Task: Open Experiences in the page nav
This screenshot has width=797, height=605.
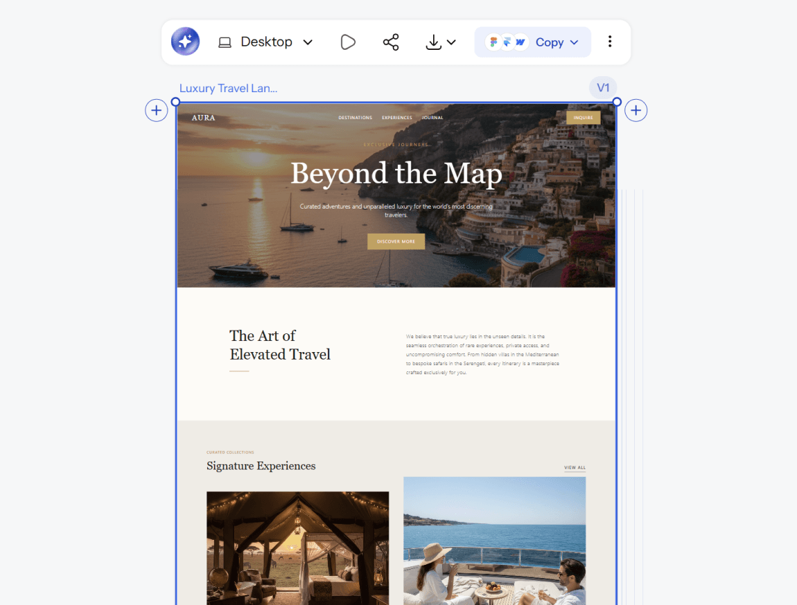Action: click(x=397, y=117)
